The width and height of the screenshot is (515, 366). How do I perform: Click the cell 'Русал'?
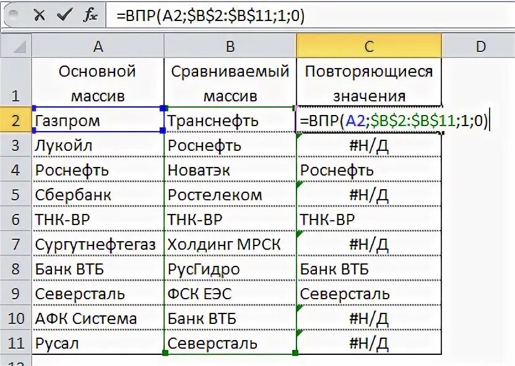point(98,342)
